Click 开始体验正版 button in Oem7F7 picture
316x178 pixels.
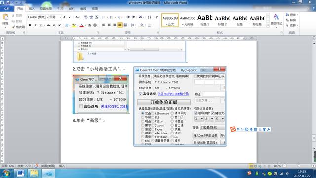pyautogui.click(x=163, y=102)
